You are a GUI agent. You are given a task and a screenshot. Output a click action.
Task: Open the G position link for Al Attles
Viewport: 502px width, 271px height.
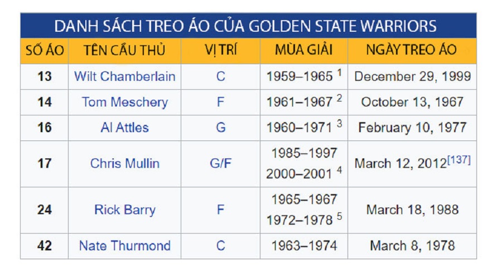click(220, 128)
